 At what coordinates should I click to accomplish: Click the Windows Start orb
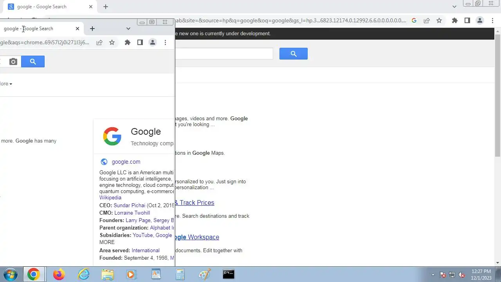10,274
